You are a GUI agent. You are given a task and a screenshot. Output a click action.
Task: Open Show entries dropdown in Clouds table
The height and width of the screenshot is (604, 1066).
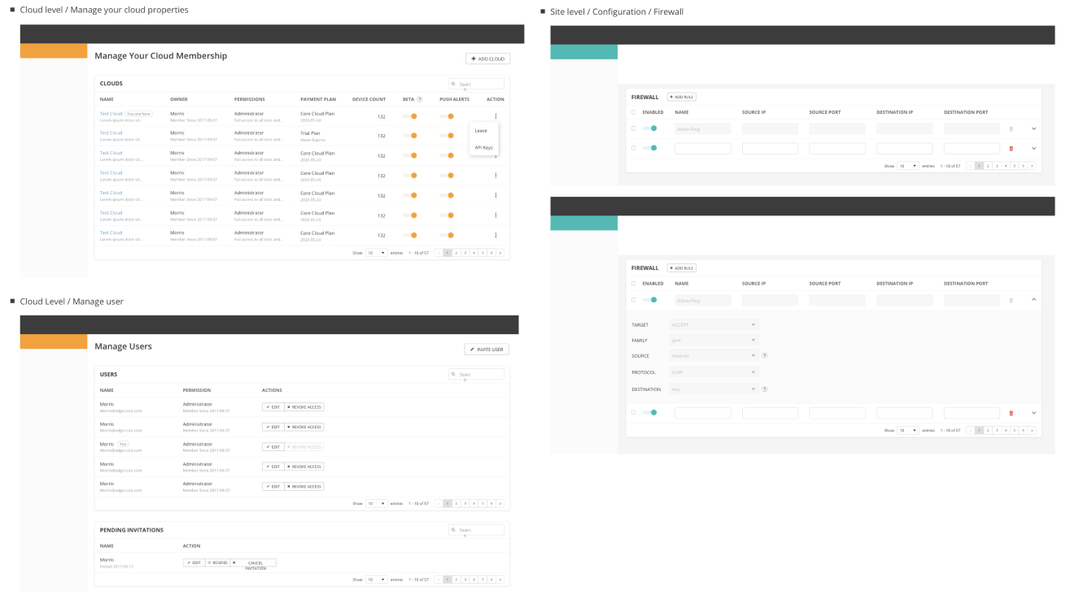coord(376,253)
